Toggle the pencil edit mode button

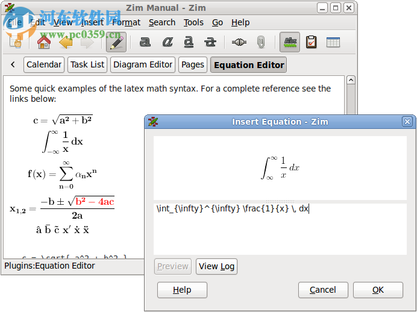116,42
